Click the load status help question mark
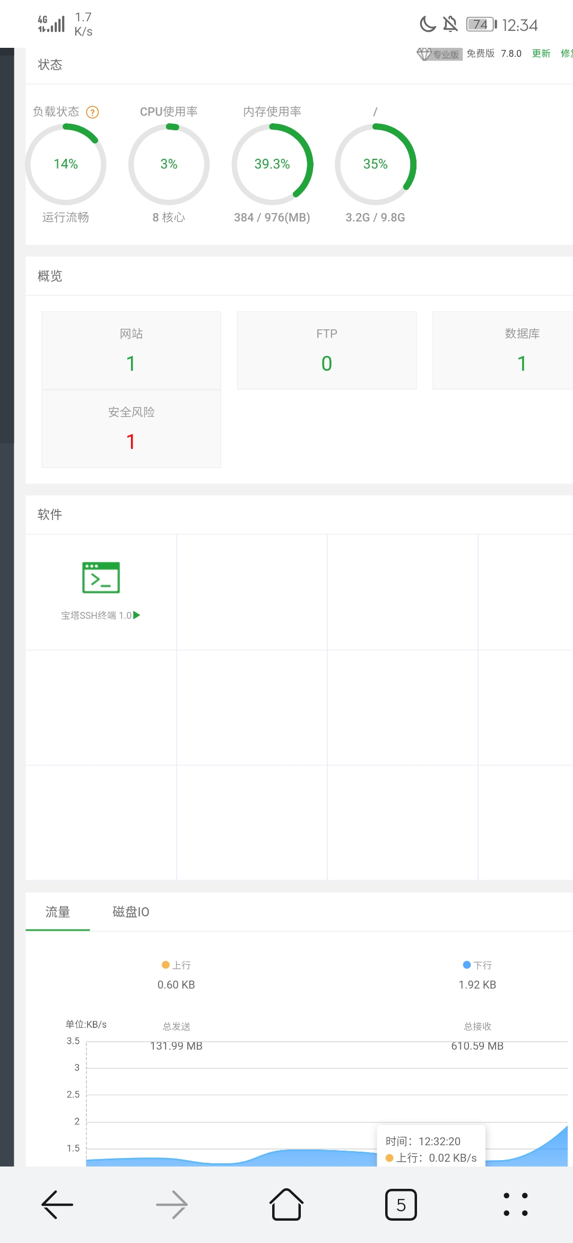The height and width of the screenshot is (1243, 573). click(92, 112)
